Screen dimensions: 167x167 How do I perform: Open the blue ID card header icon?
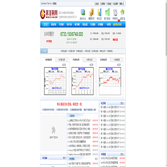coord(83,13)
